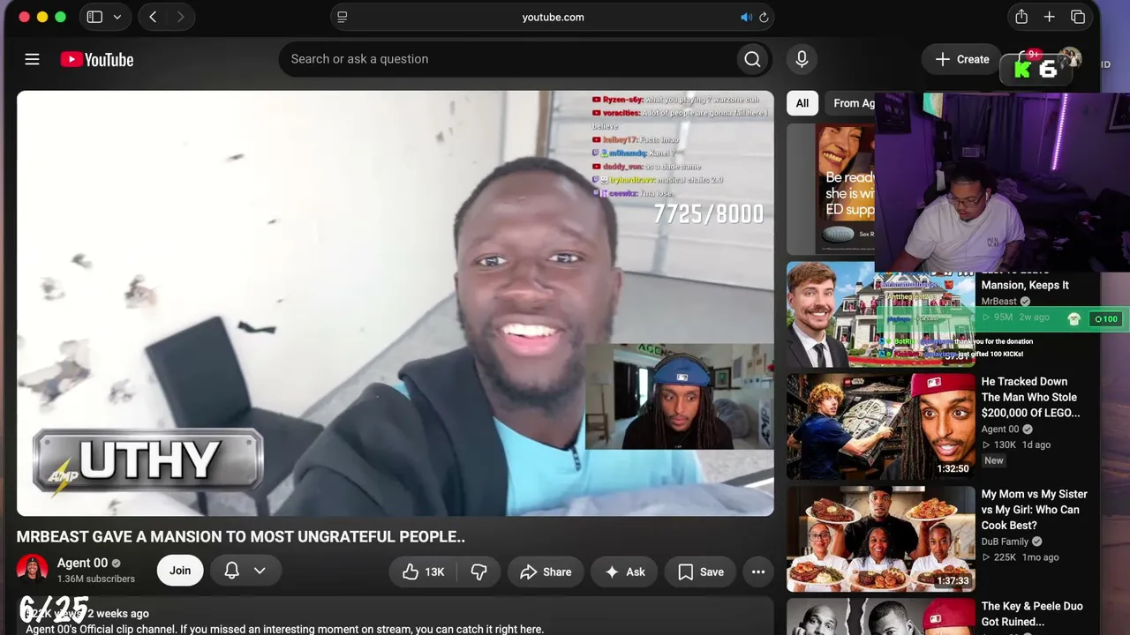1130x635 pixels.
Task: Click the '1.36M subscribers' count
Action: coord(96,579)
